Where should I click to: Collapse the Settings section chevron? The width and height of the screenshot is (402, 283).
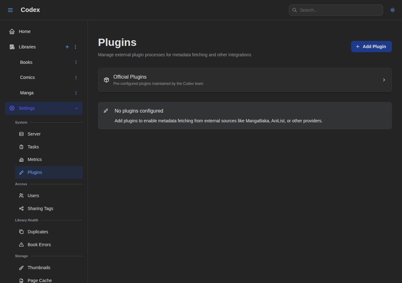point(76,108)
